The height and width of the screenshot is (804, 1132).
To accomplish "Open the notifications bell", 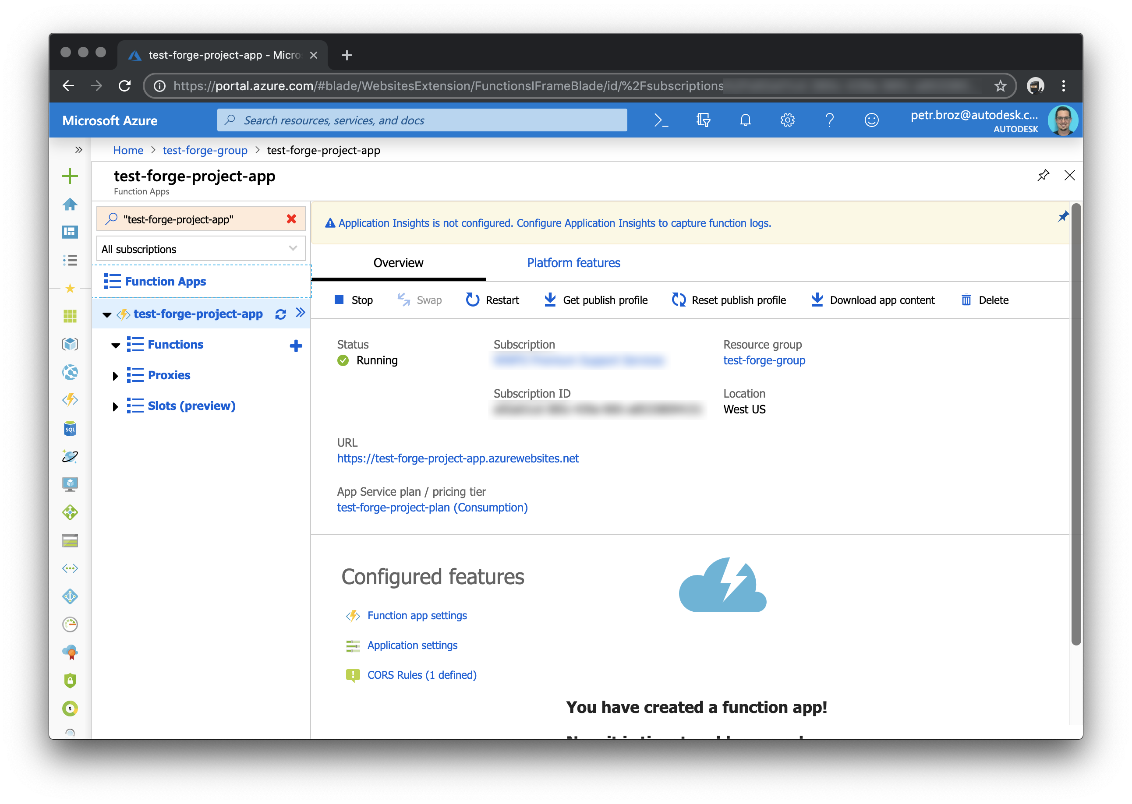I will 745,120.
